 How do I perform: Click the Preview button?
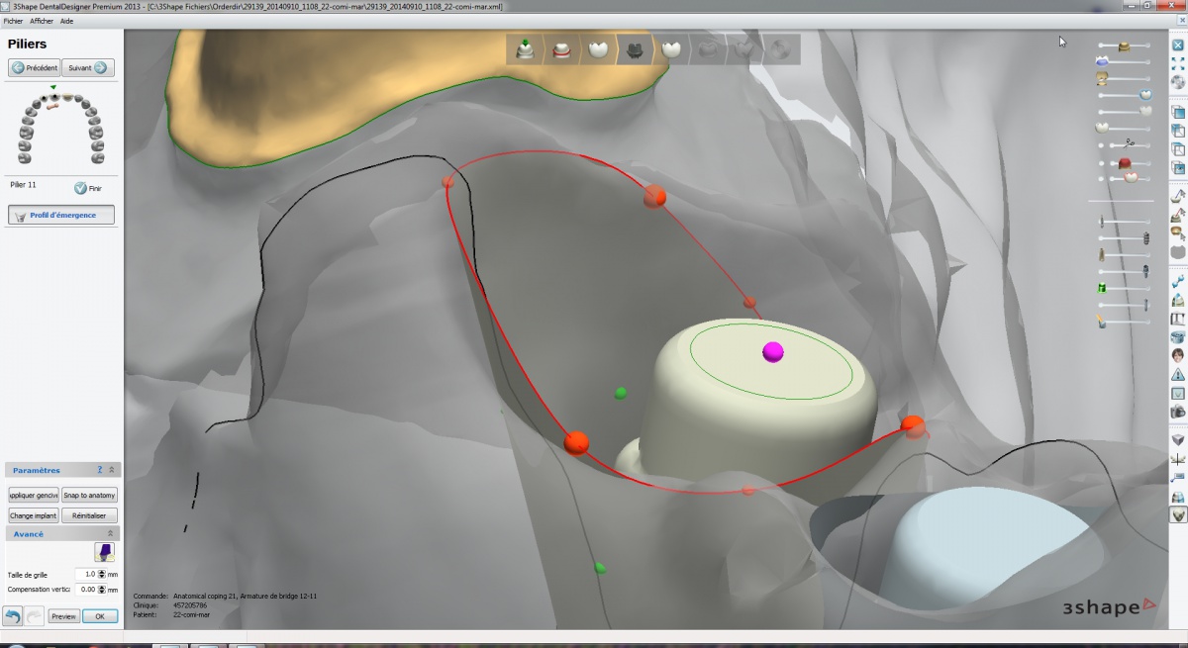pos(63,616)
